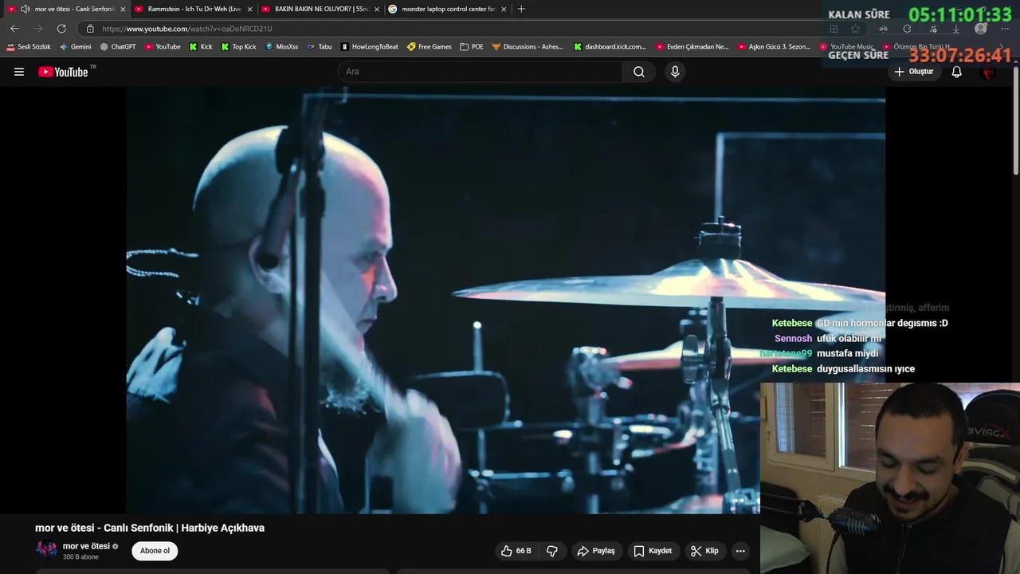
Task: Click the video player to pause
Action: point(505,300)
